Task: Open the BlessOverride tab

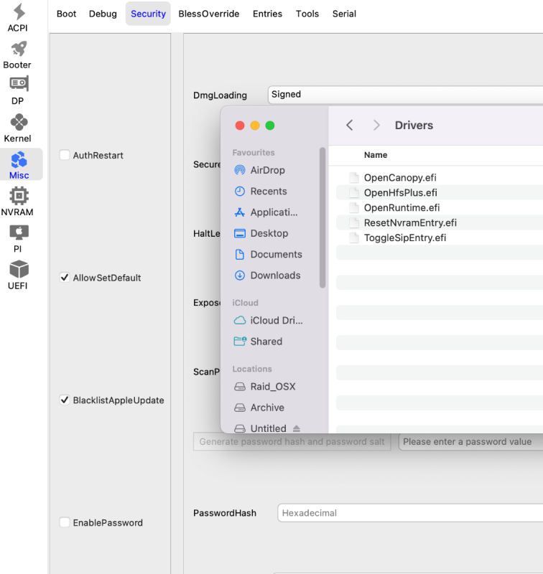Action: click(209, 14)
